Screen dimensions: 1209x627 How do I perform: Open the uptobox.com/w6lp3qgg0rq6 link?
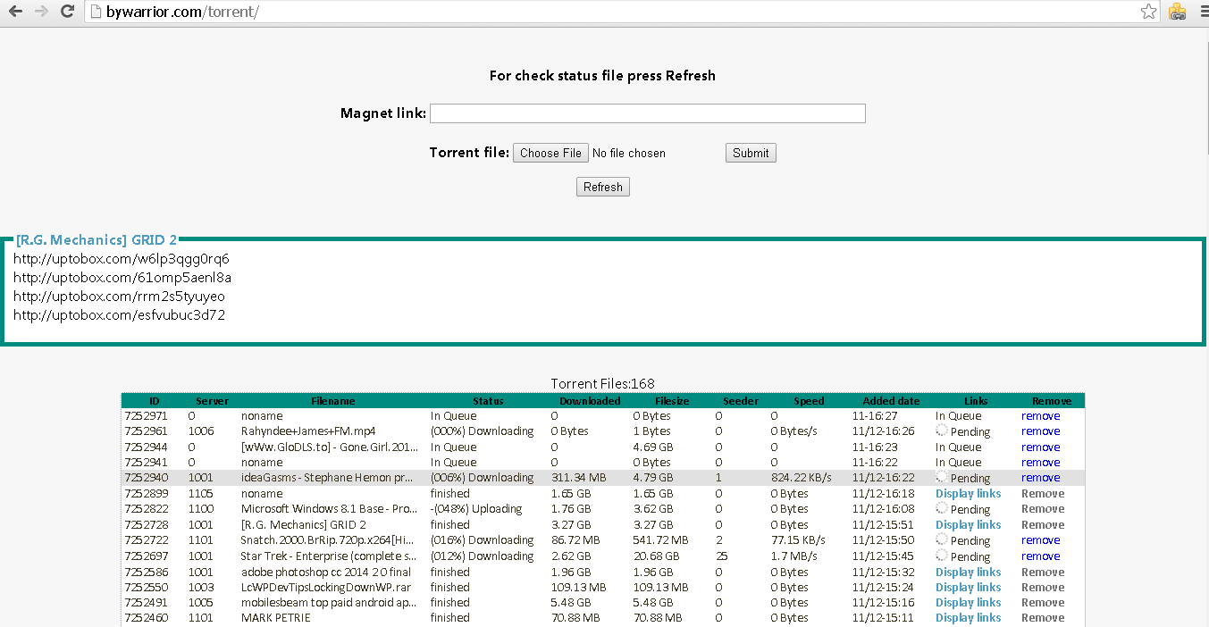[122, 259]
